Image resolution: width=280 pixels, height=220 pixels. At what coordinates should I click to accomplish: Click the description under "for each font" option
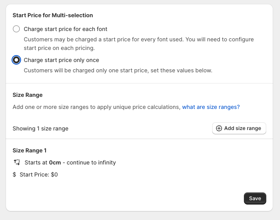[138, 43]
